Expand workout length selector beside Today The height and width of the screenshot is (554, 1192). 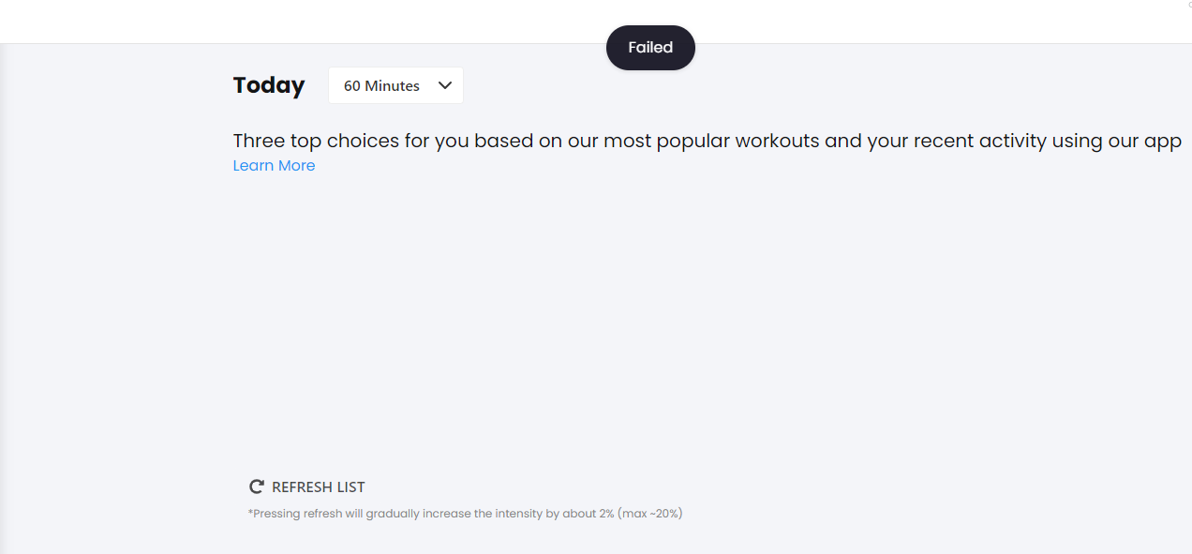coord(395,85)
